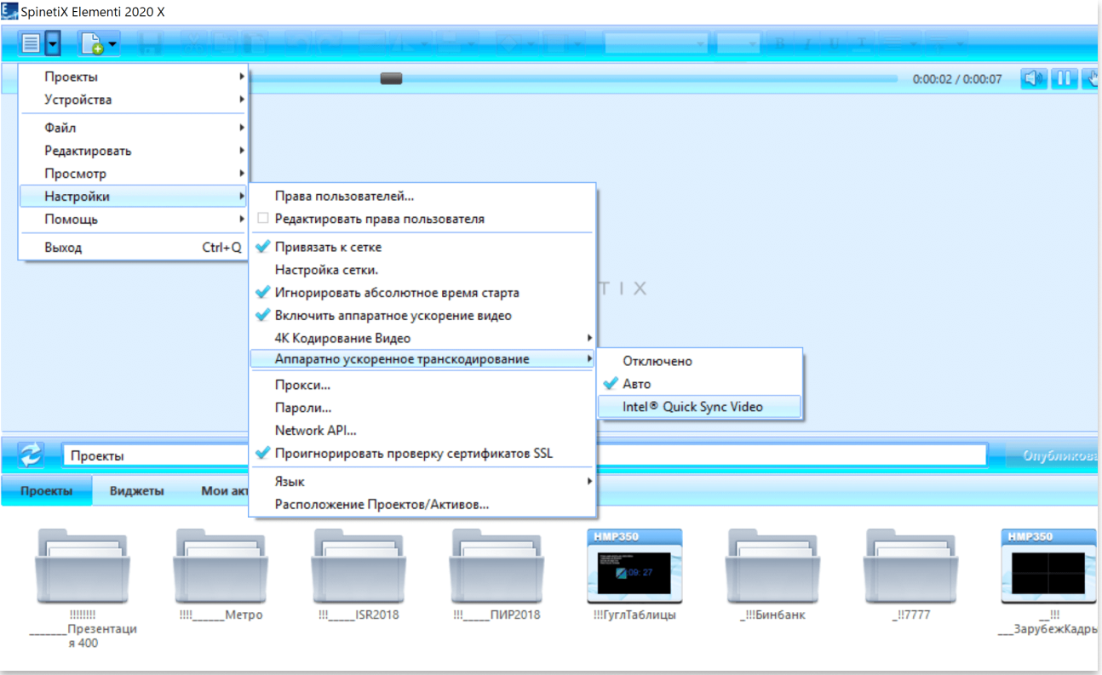
Task: Click the refresh arrows icon beside Проекты field
Action: 32,454
